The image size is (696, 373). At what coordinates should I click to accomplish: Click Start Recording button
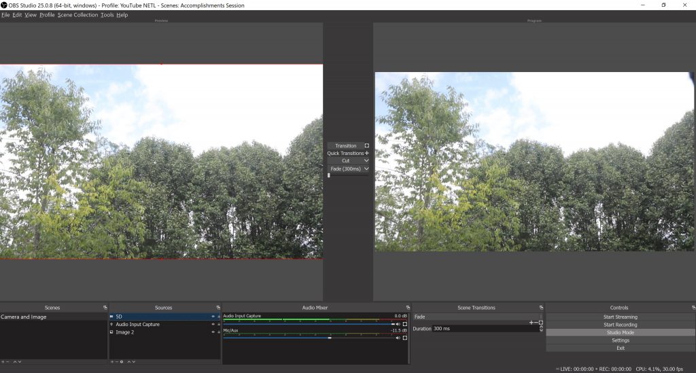619,325
